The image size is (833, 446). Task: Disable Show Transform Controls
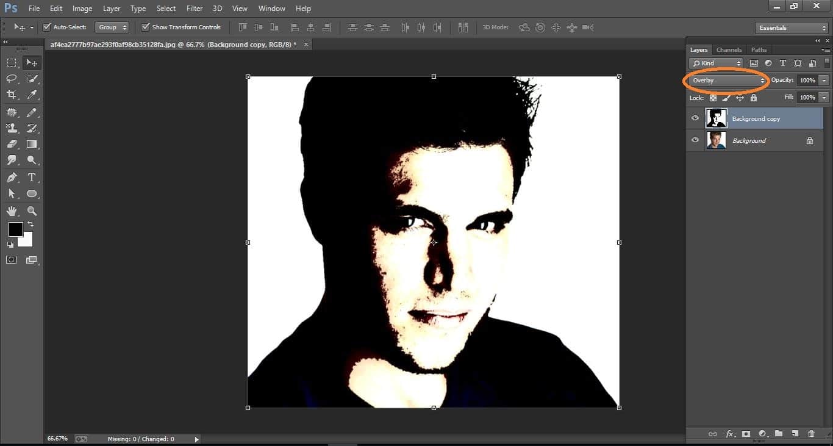coord(145,27)
